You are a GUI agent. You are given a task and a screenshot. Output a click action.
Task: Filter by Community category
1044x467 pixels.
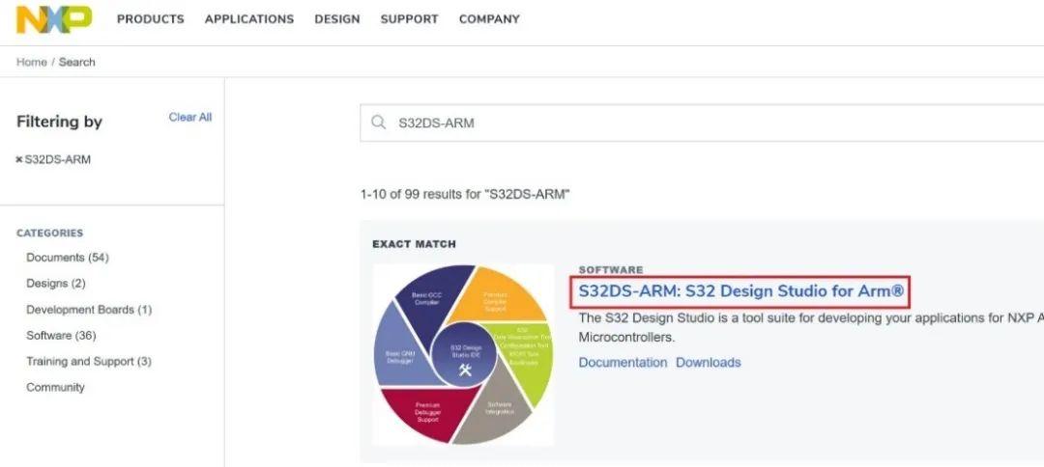click(55, 388)
